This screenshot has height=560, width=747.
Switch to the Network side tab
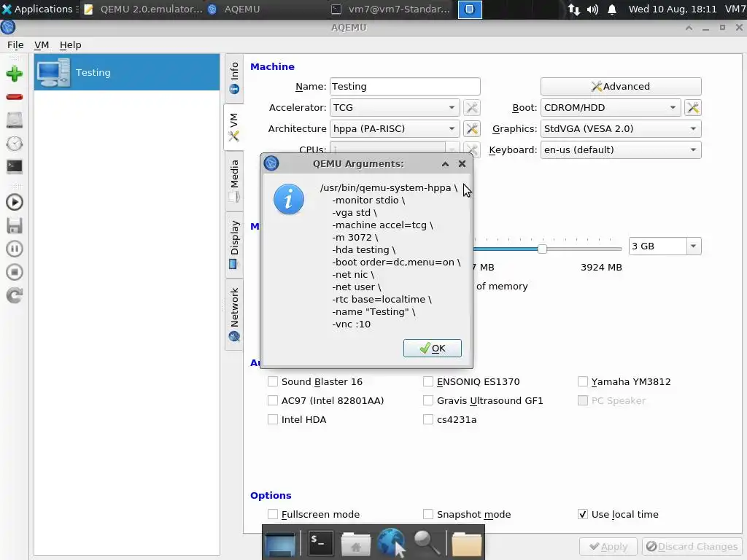234,314
